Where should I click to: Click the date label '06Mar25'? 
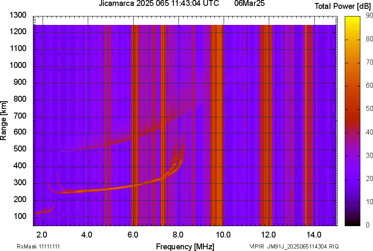point(248,5)
